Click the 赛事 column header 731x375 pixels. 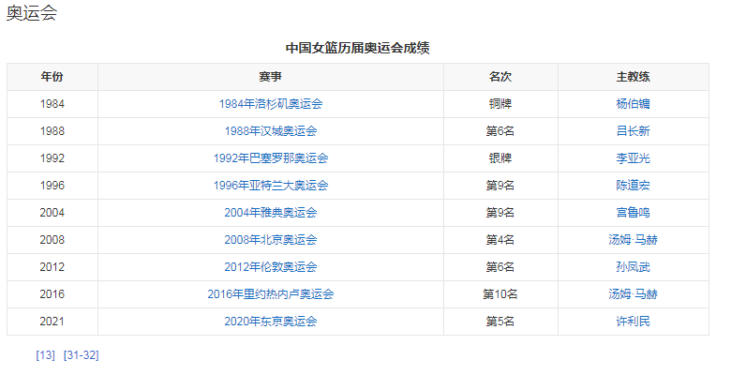click(271, 77)
